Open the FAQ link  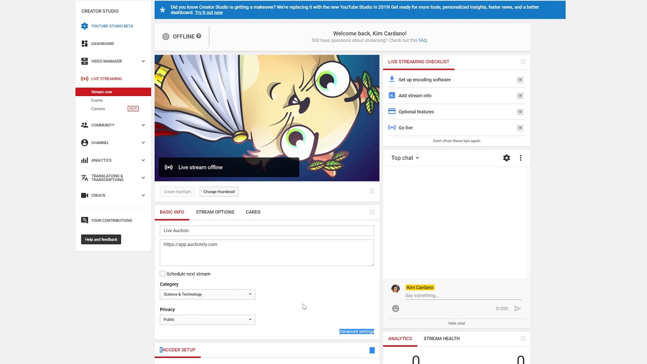coord(423,40)
